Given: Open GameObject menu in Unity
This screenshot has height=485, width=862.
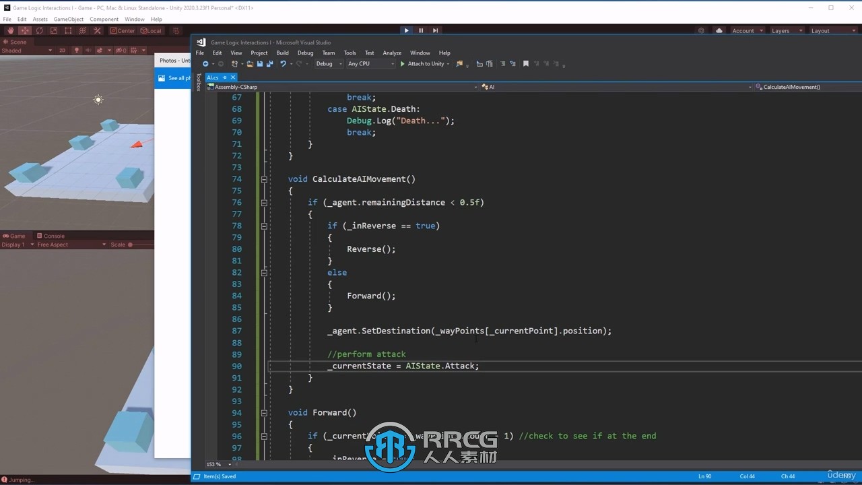Looking at the screenshot, I should pyautogui.click(x=69, y=19).
